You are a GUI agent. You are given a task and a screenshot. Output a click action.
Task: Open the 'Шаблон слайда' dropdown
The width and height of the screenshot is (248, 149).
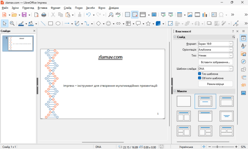[231, 69]
